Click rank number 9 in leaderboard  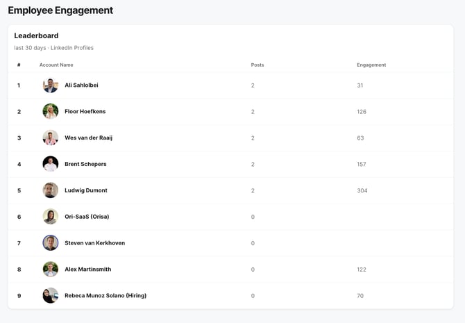pyautogui.click(x=19, y=296)
